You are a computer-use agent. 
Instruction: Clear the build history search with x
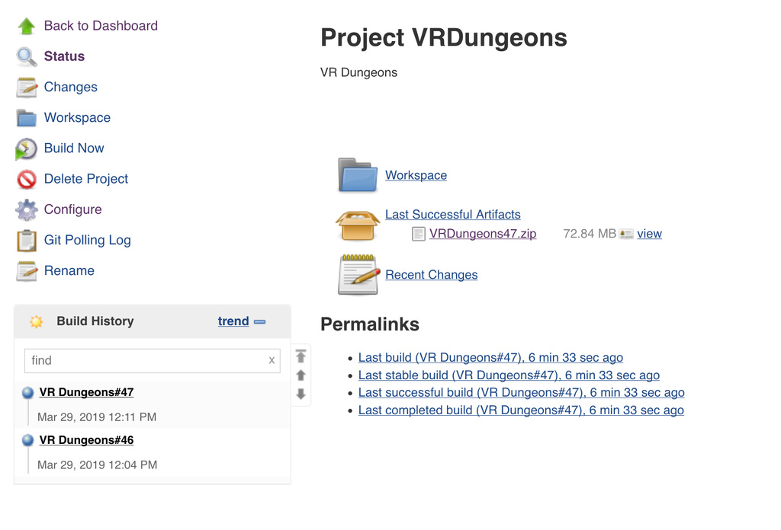point(272,360)
